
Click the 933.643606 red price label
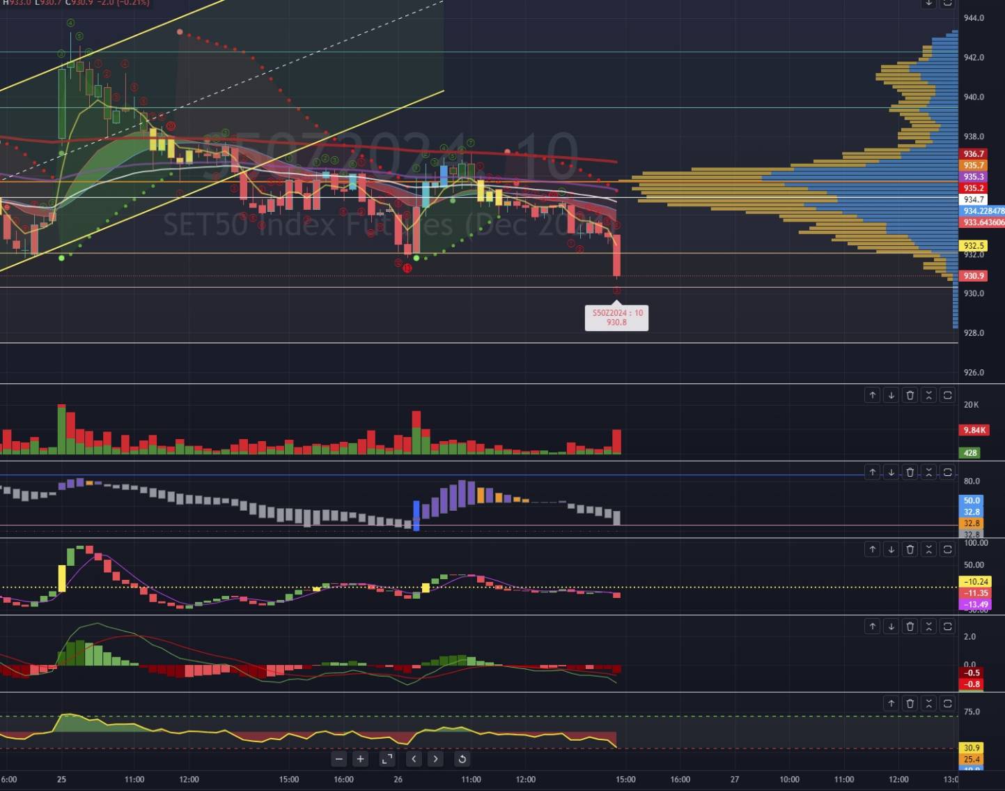pos(983,222)
